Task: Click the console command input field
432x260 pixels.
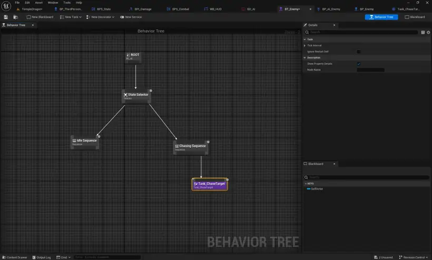Action: pos(107,257)
